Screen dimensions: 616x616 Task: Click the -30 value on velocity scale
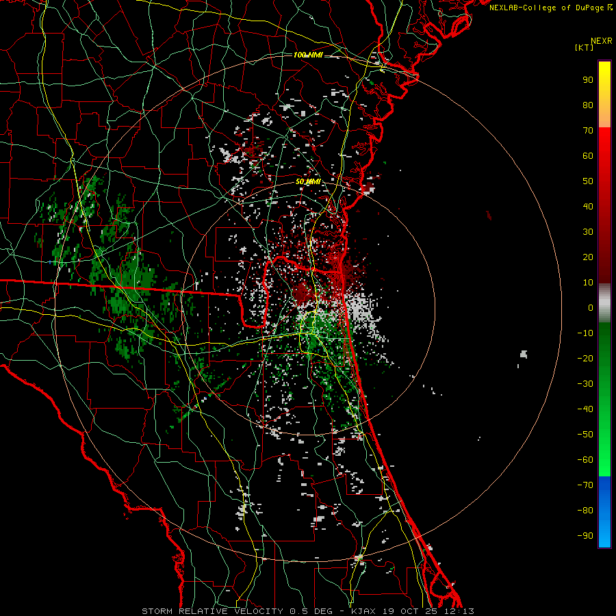(585, 384)
